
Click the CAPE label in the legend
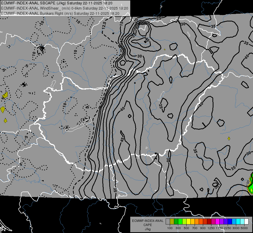click(148, 225)
